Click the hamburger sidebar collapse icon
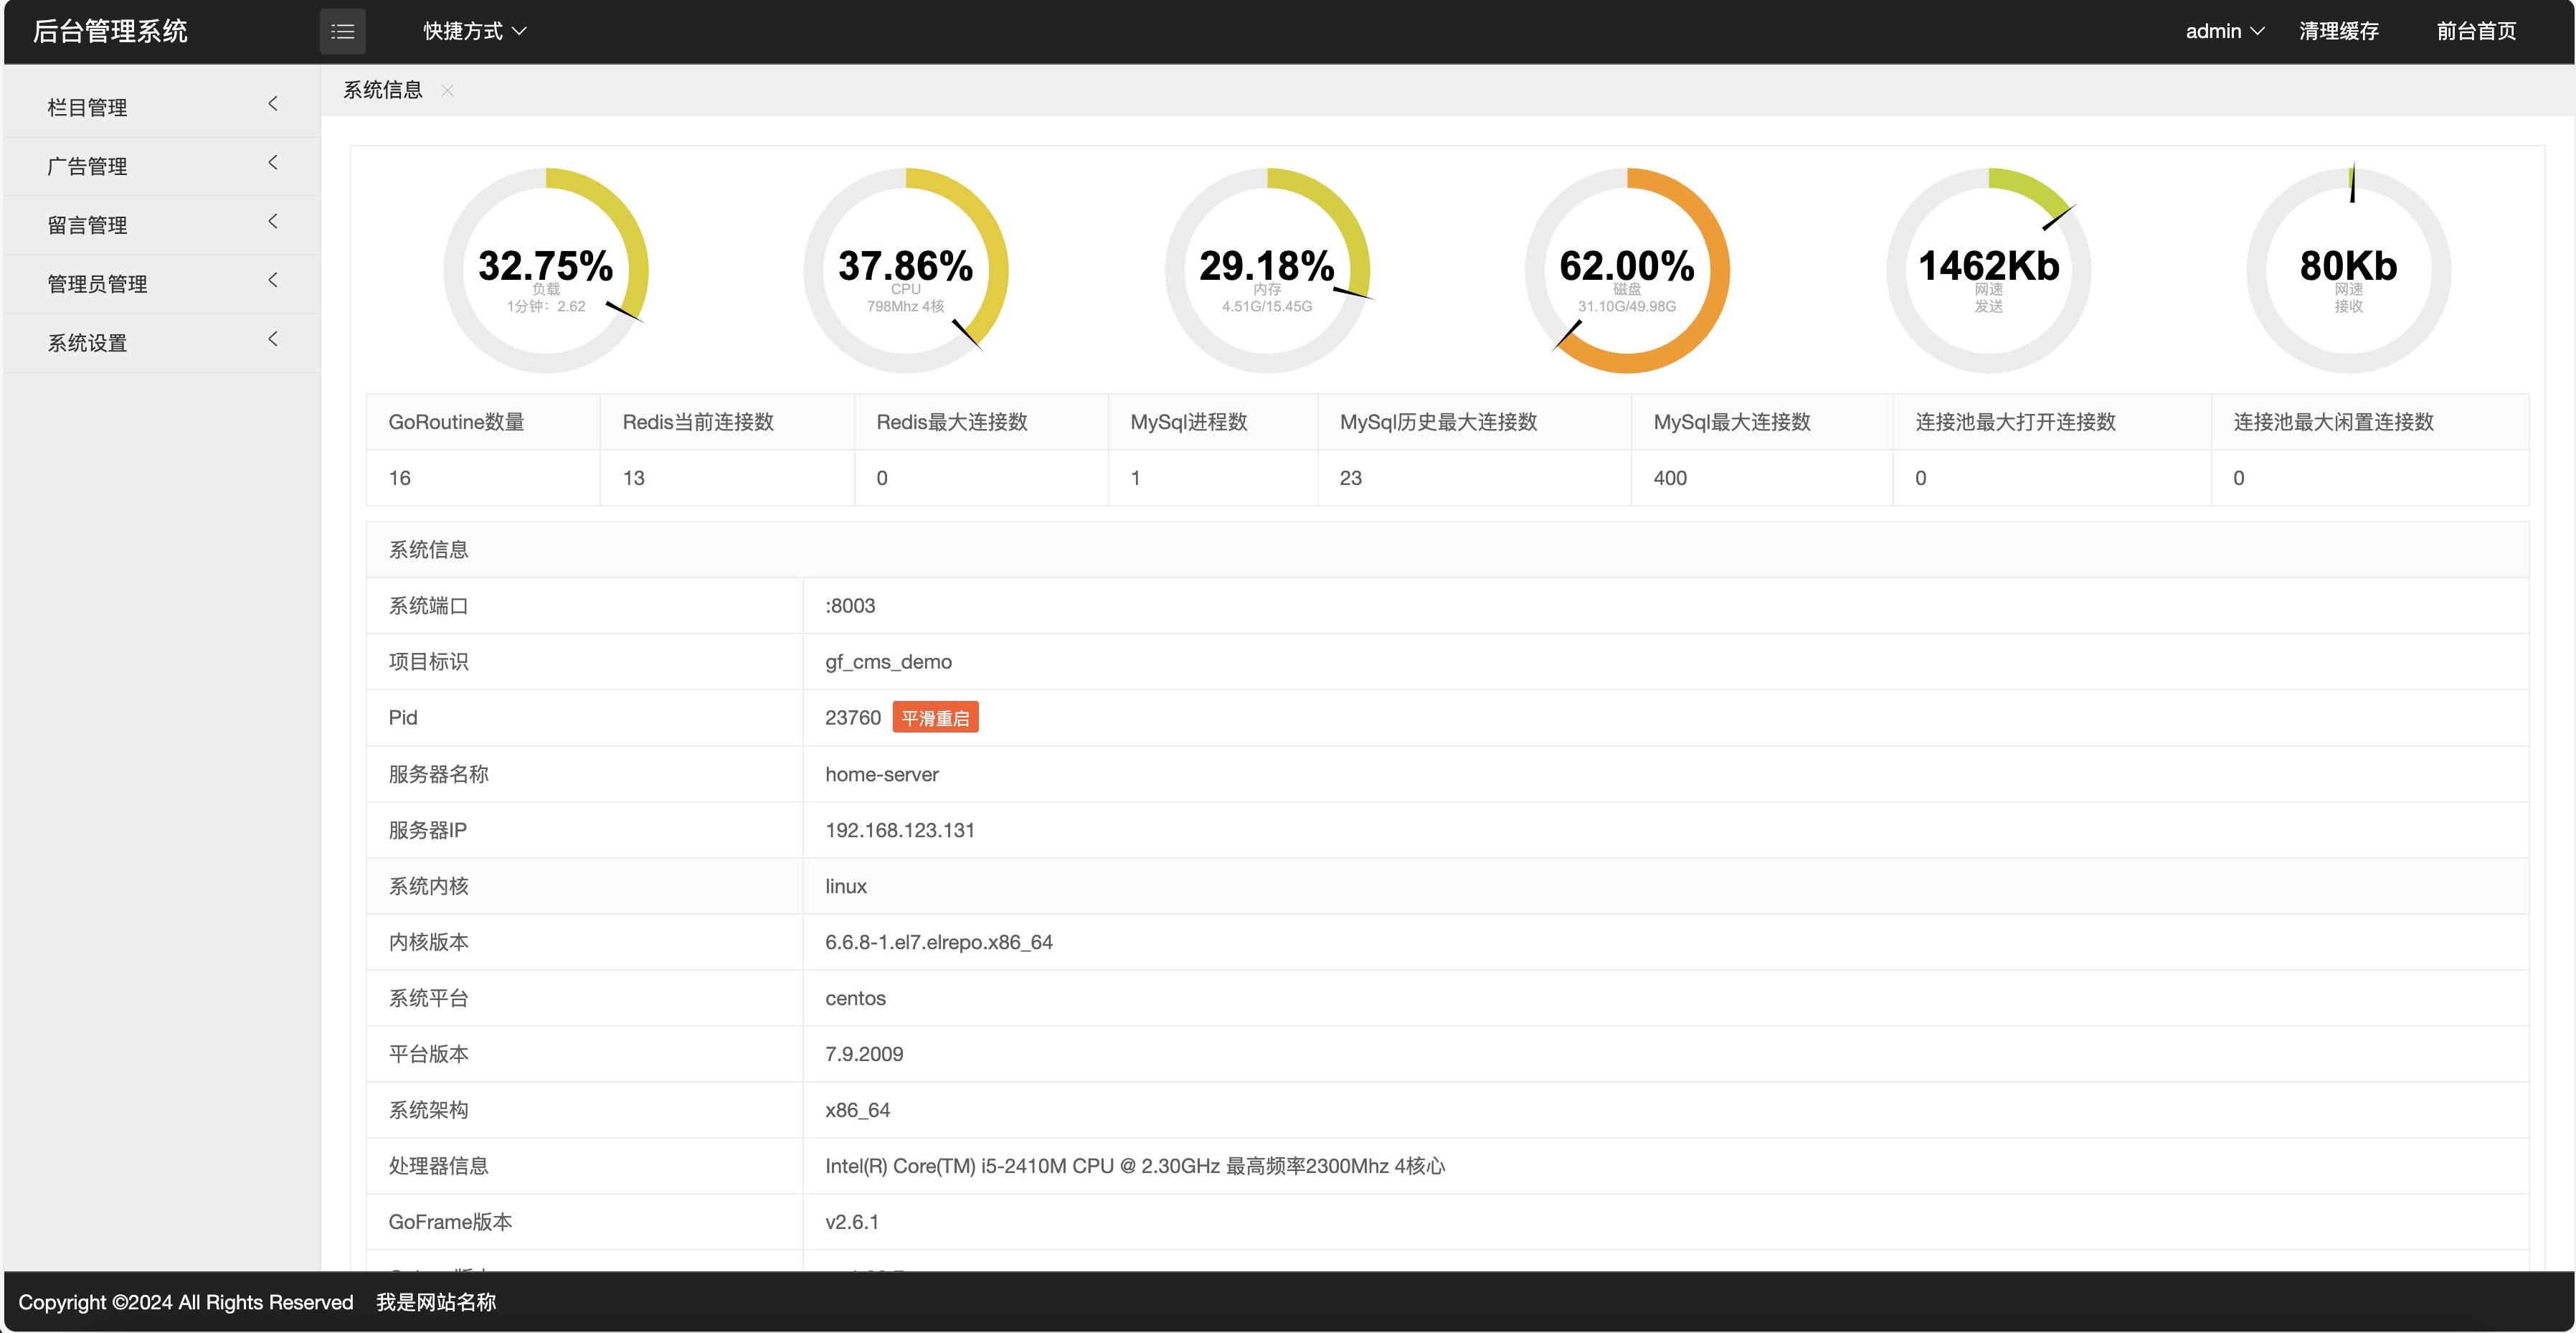This screenshot has width=2576, height=1333. tap(342, 31)
